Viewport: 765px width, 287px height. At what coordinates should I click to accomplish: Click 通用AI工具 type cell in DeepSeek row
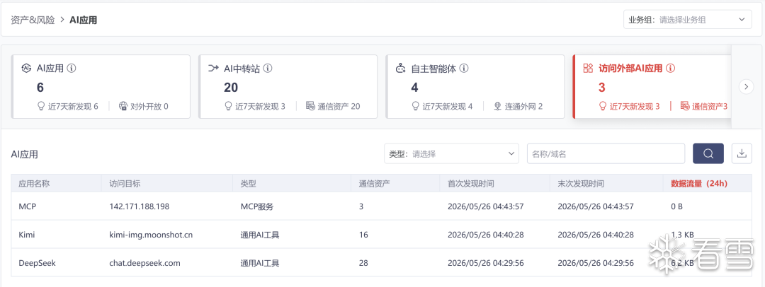[260, 263]
